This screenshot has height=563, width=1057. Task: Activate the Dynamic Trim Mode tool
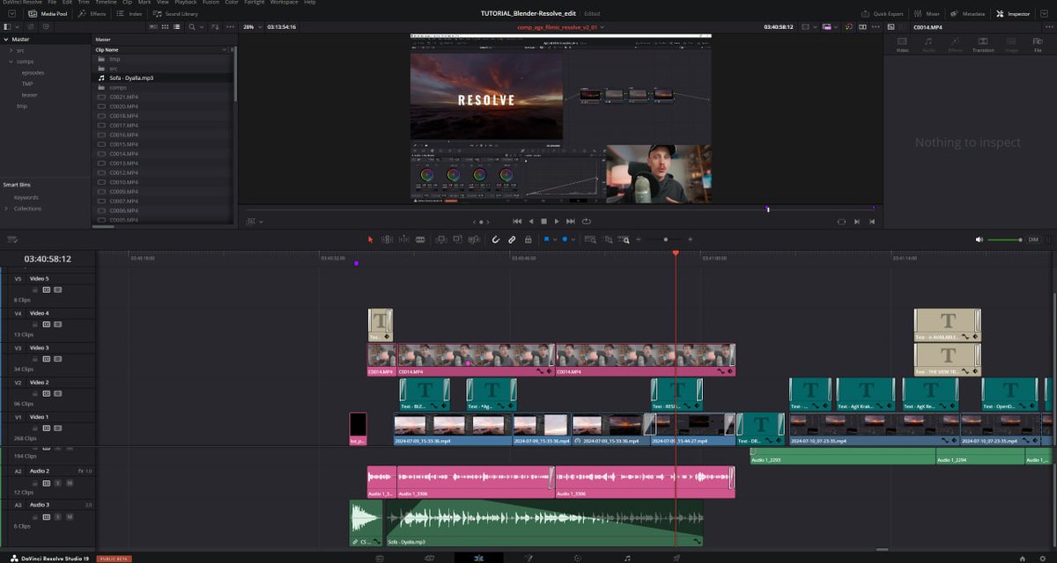pyautogui.click(x=404, y=239)
